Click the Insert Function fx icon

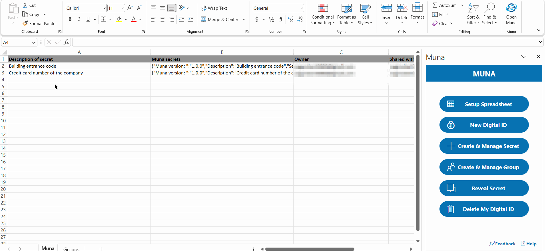click(66, 42)
